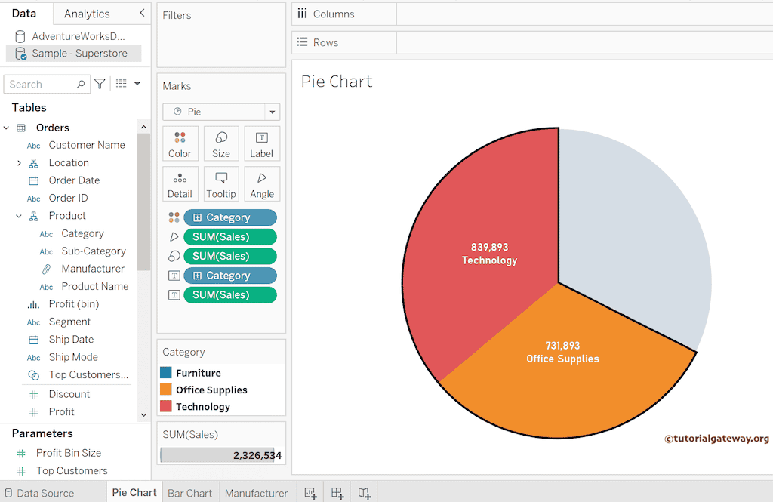The width and height of the screenshot is (773, 502).
Task: Click label icon beside second Category pill
Action: pos(174,276)
